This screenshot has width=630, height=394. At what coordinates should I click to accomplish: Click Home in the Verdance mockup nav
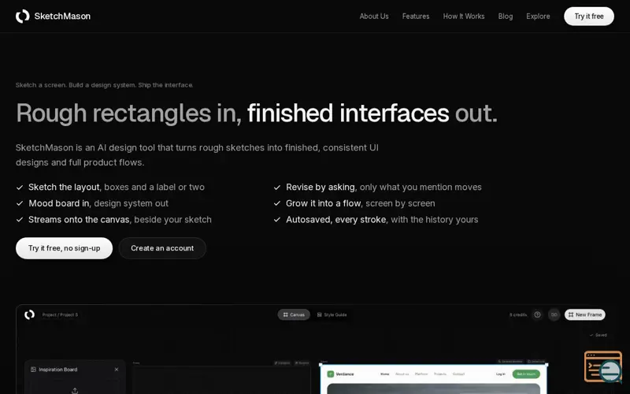coord(385,374)
